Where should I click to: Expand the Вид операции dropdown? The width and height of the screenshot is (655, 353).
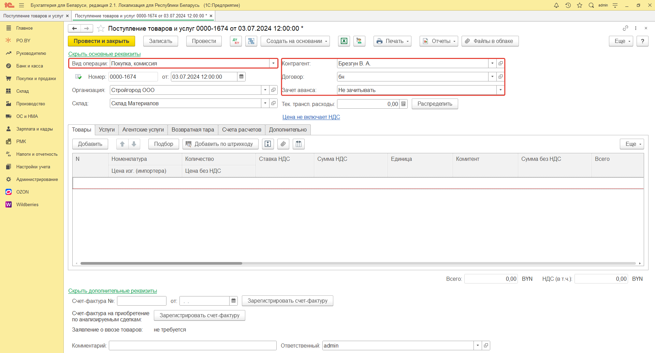[273, 63]
